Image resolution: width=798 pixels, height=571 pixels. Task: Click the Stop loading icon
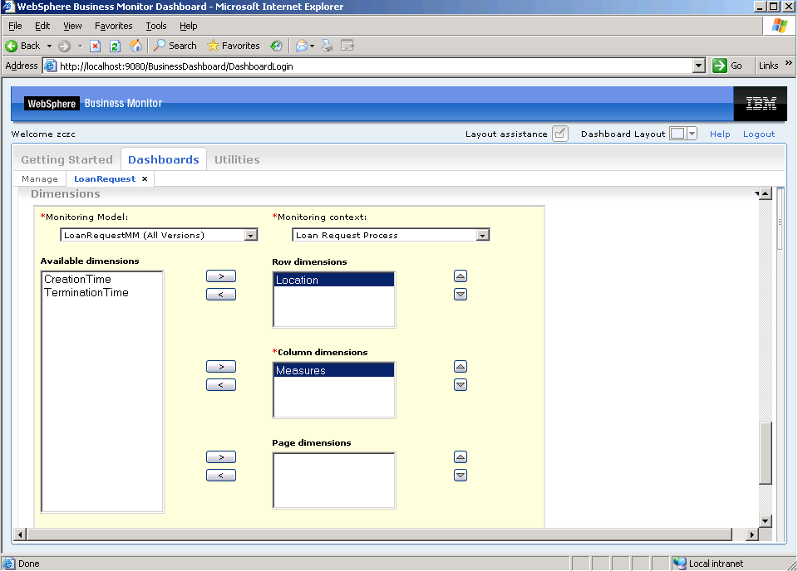(95, 46)
